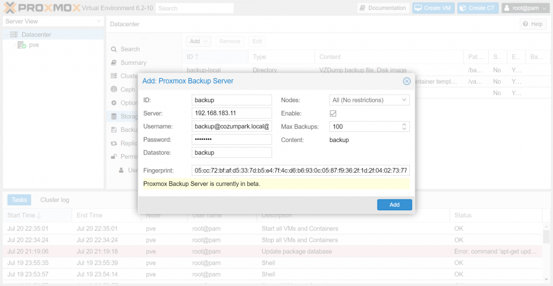Collapse the Datacenter tree node
Image resolution: width=553 pixels, height=286 pixels.
point(6,35)
